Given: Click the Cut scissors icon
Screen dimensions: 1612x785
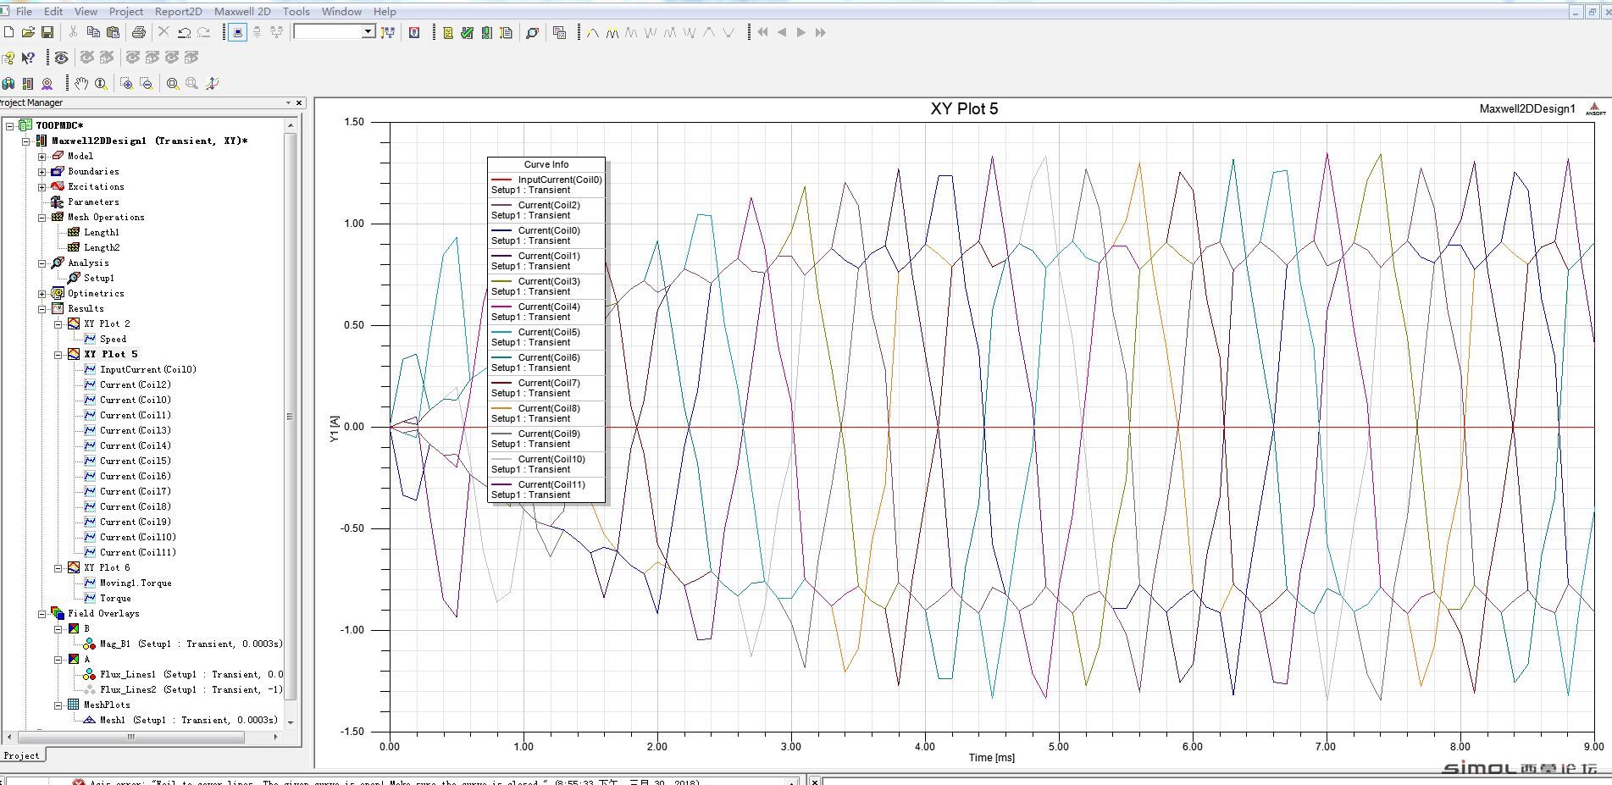Looking at the screenshot, I should tap(74, 32).
